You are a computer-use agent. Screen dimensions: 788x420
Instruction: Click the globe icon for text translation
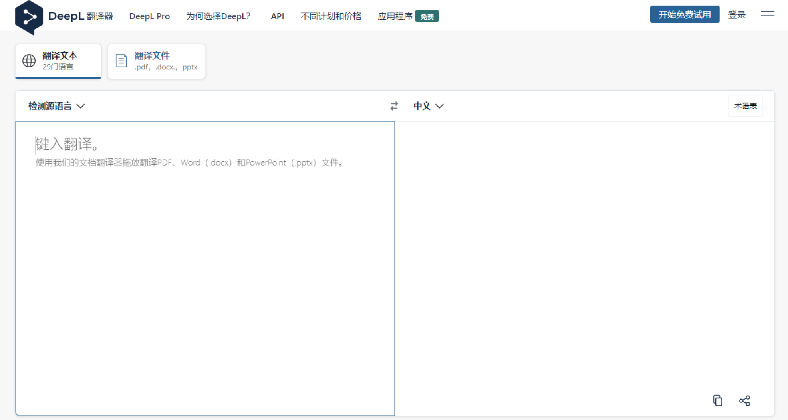(29, 61)
